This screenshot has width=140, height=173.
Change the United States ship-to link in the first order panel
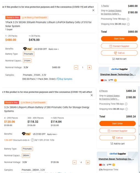(x=115, y=10)
